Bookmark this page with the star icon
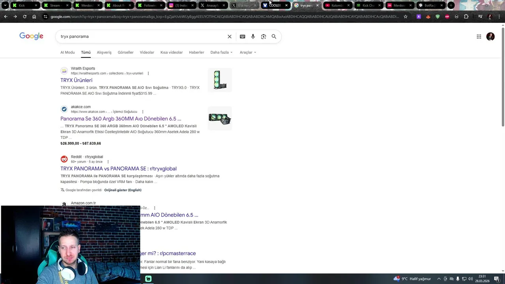 click(405, 17)
